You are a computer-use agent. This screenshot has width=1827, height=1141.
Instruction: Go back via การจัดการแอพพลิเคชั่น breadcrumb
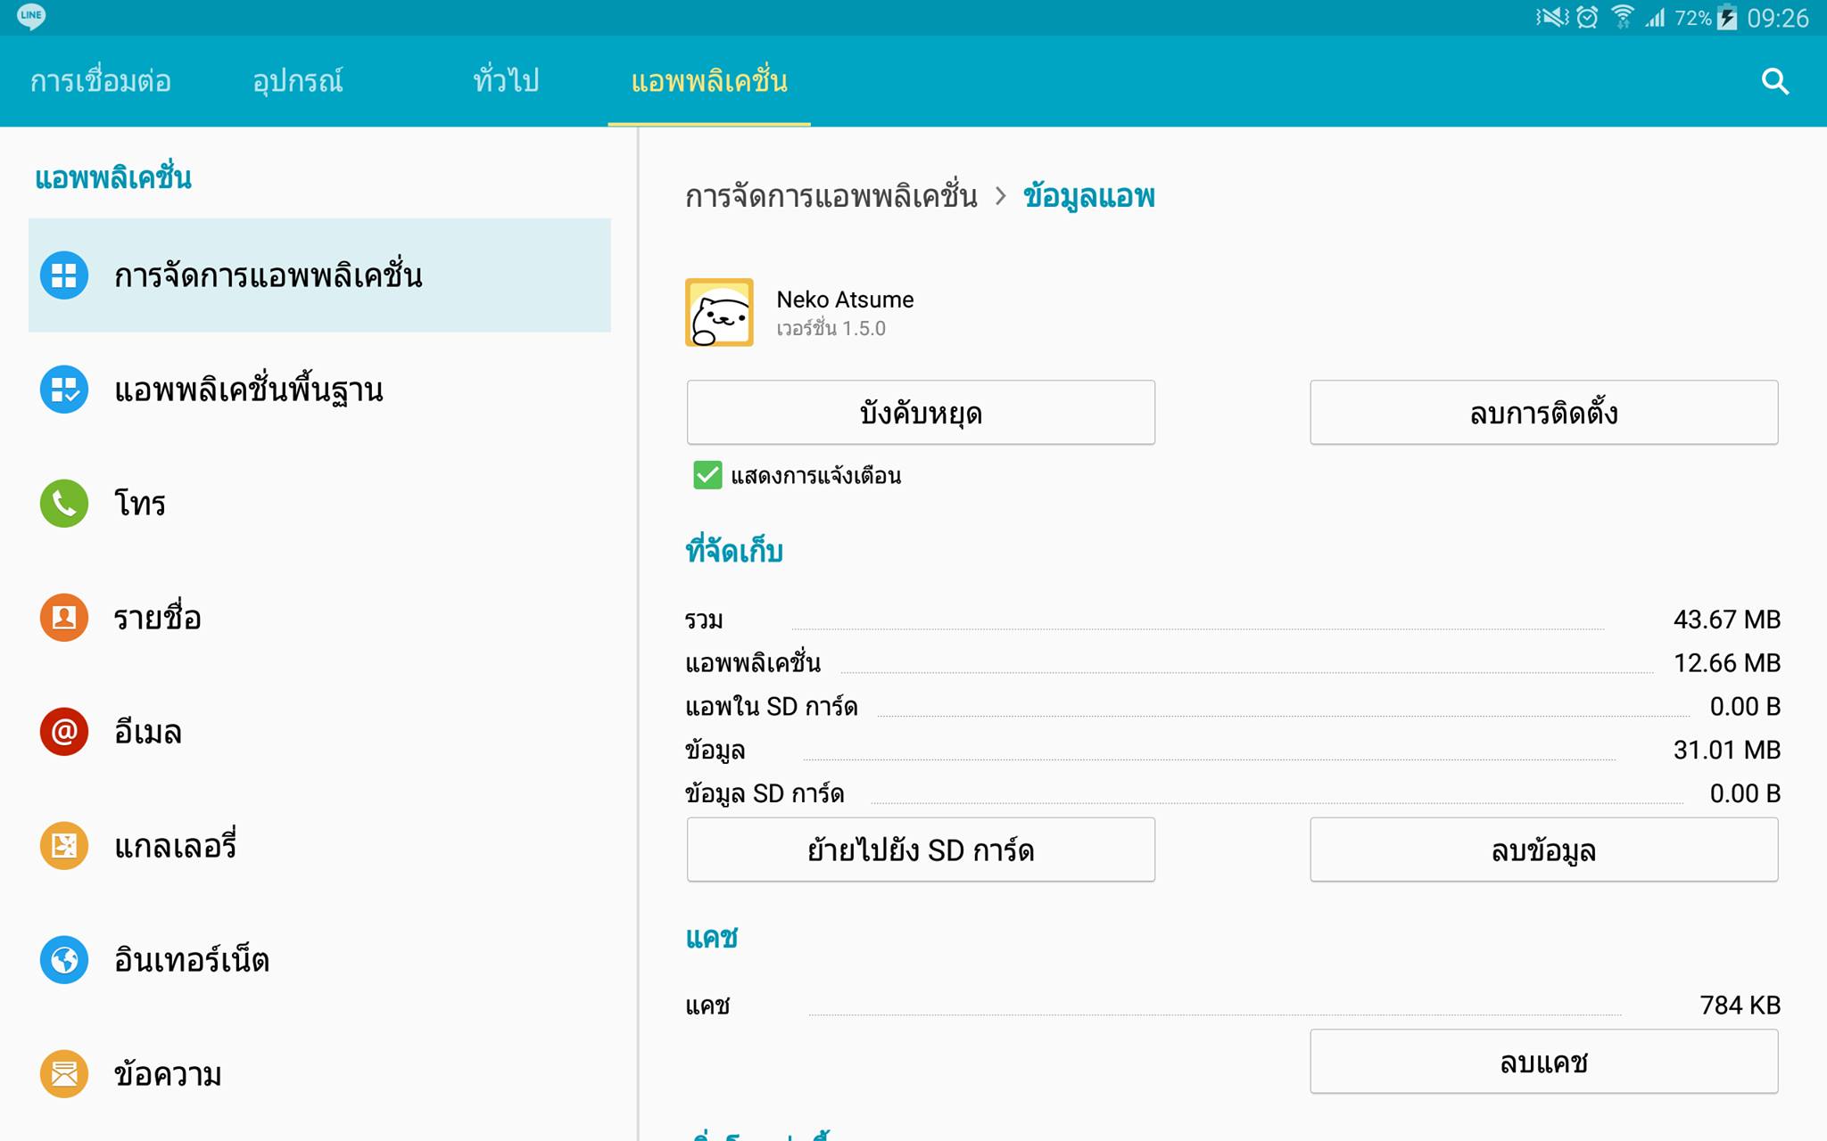tap(831, 196)
